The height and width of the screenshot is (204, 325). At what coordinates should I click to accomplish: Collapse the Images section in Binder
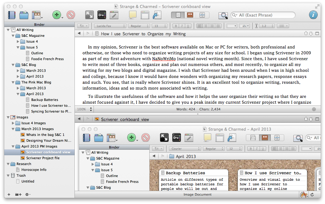coord(8,117)
